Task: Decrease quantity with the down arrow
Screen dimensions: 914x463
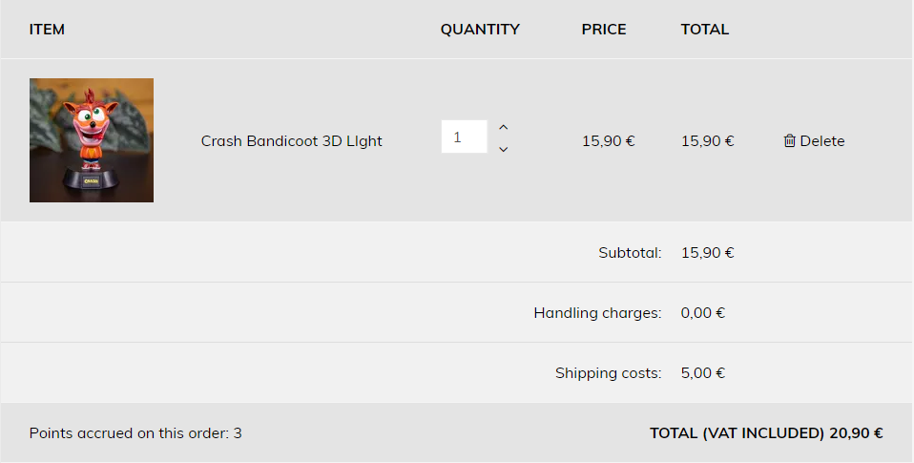Action: click(x=504, y=149)
